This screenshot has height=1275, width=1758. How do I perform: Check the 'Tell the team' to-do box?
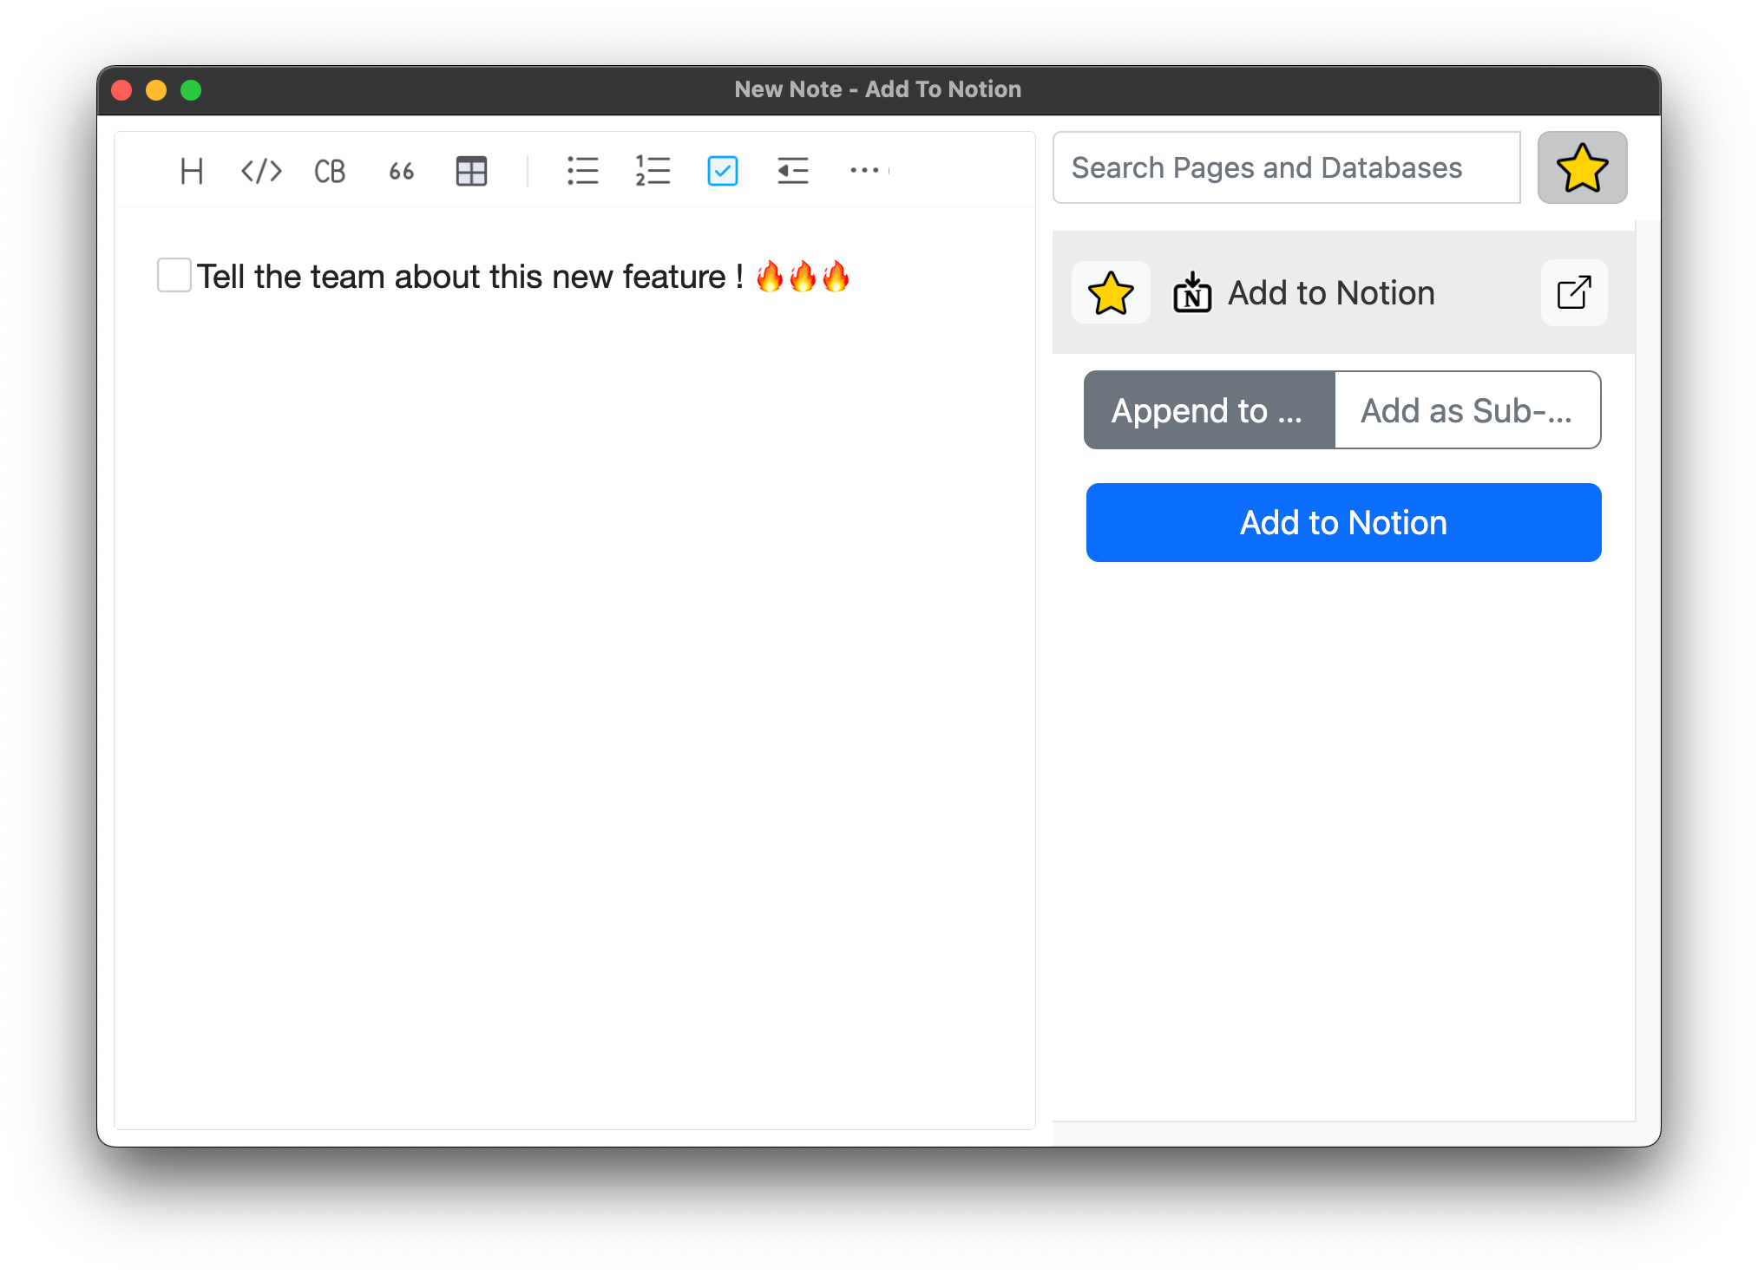(174, 275)
